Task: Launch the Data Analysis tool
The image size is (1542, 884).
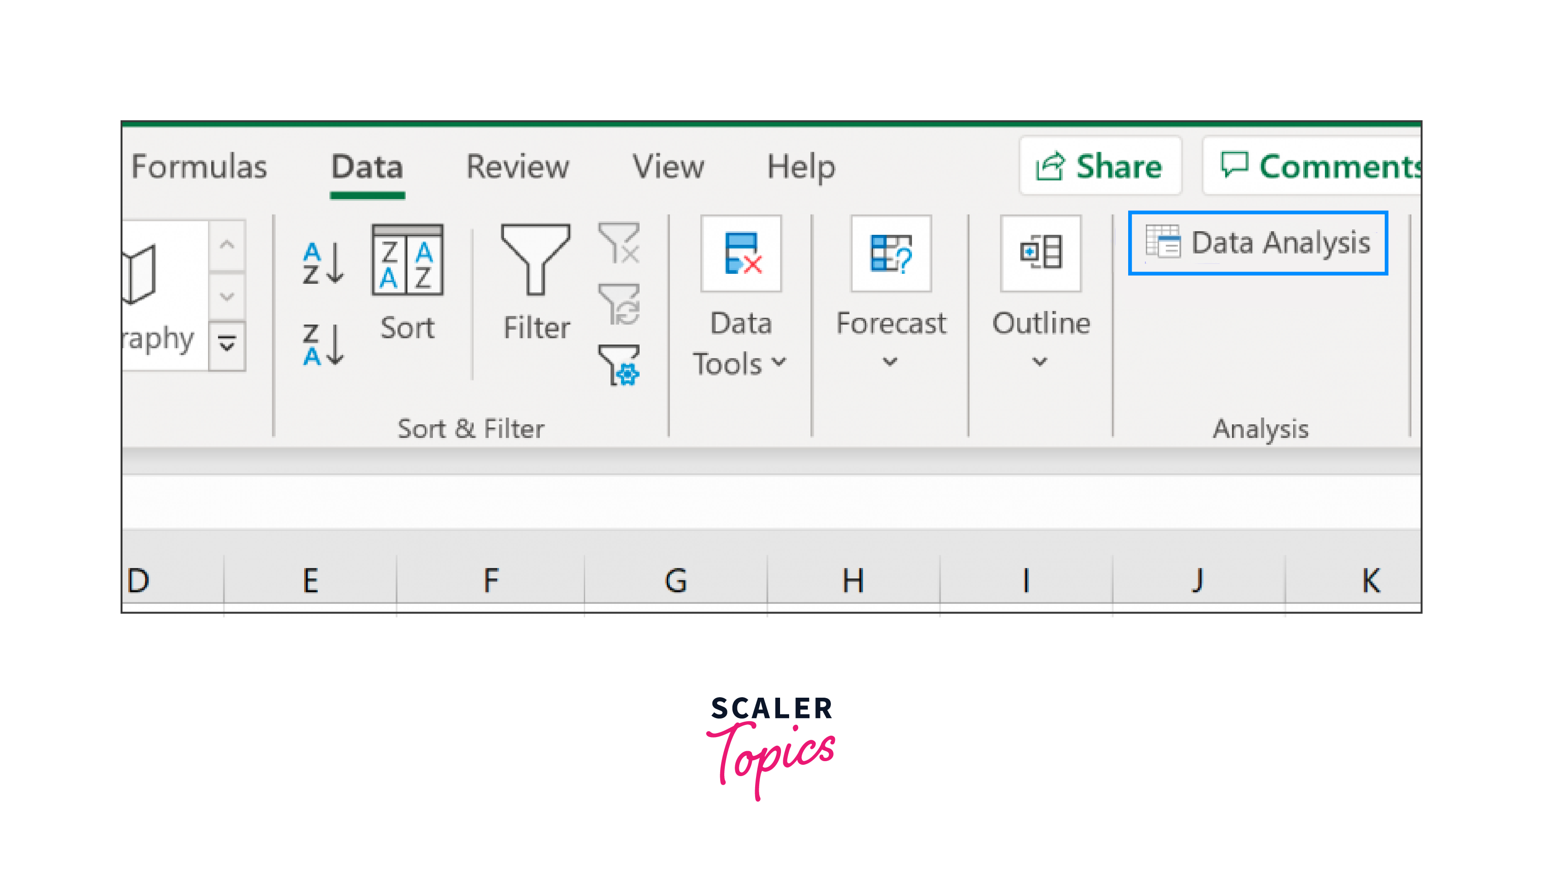Action: [1257, 243]
